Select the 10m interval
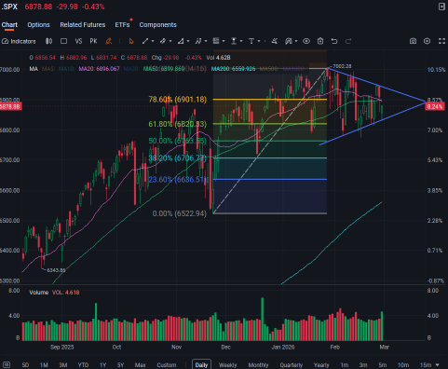 click(x=403, y=365)
